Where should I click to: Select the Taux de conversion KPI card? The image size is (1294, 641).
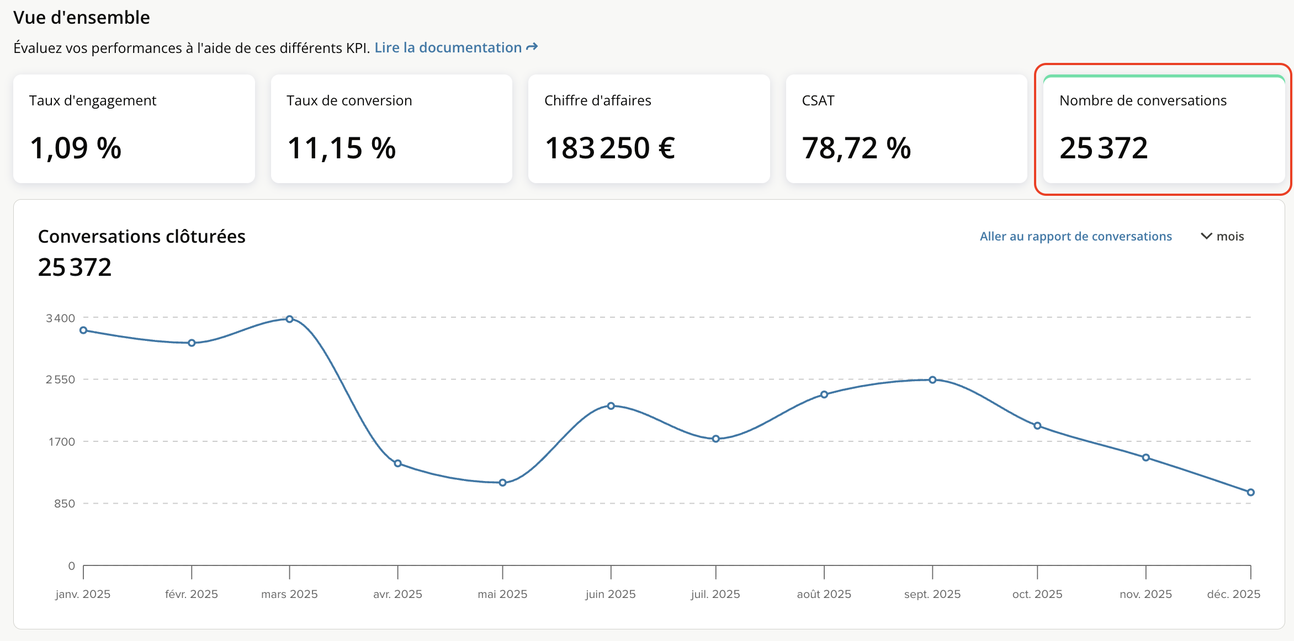point(391,129)
